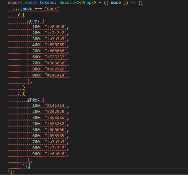Click the 500: "#666666" in light block
Image resolution: width=188 pixels, height=175 pixels.
click(x=51, y=130)
